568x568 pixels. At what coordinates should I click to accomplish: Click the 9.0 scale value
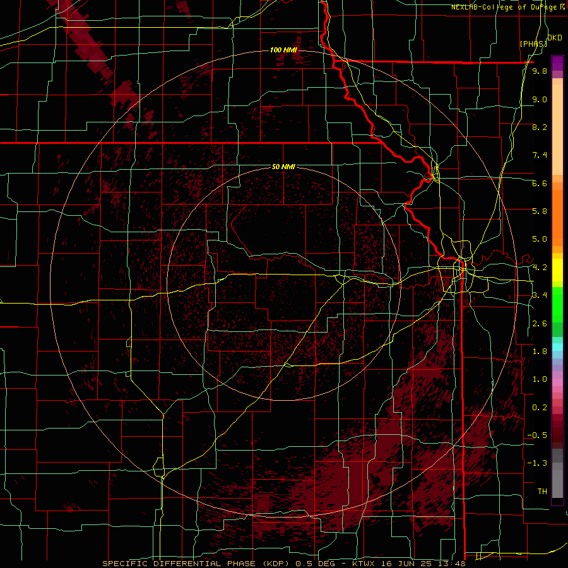point(540,100)
